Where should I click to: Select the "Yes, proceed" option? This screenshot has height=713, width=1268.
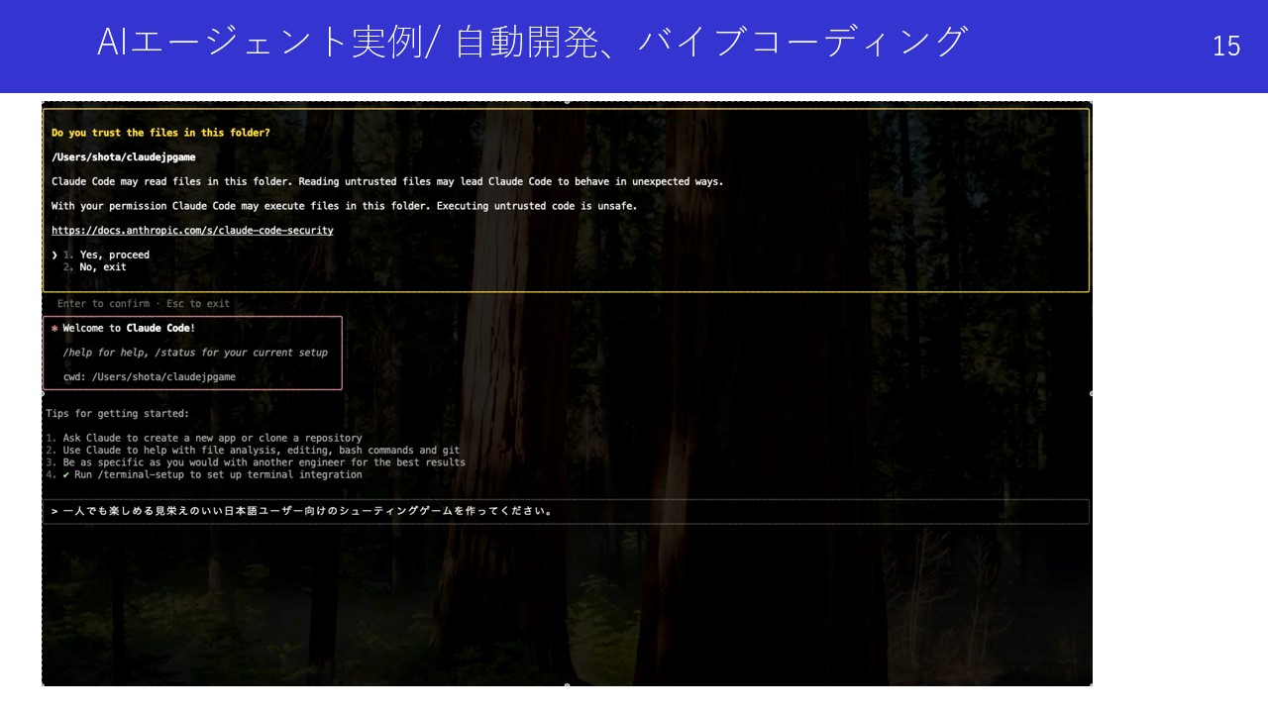click(114, 255)
